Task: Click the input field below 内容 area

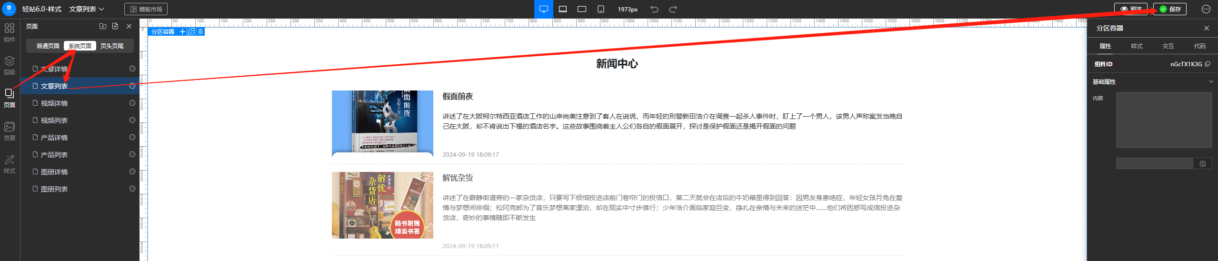Action: click(x=1155, y=164)
